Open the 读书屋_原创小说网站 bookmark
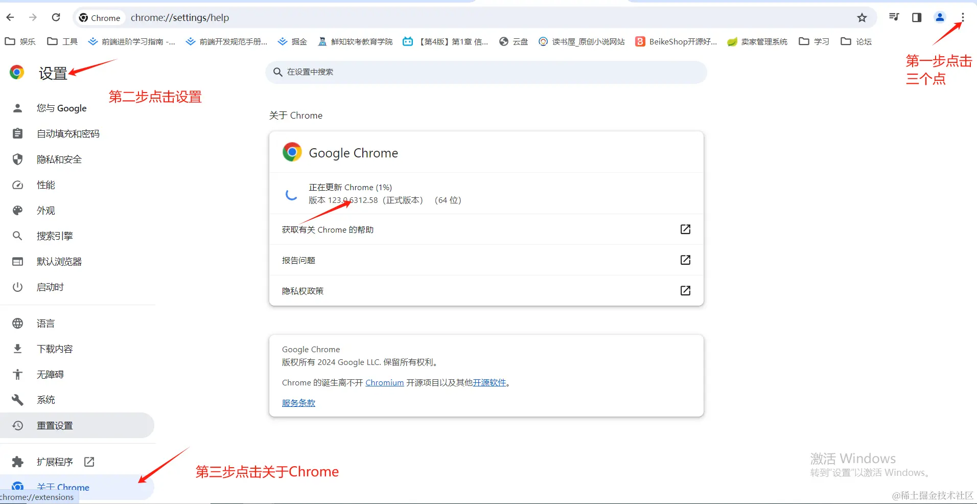This screenshot has width=977, height=504. pos(581,41)
